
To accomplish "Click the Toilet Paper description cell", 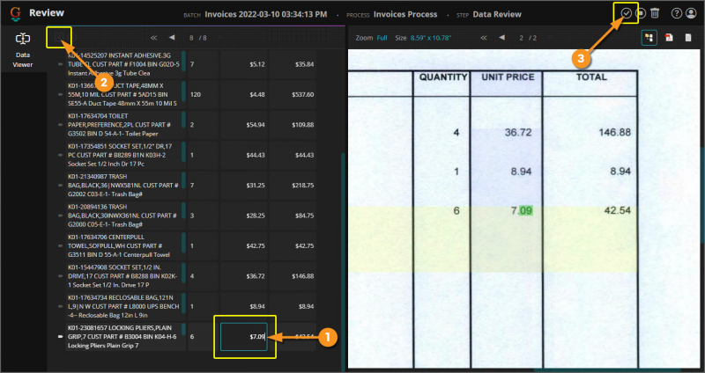I will click(125, 125).
